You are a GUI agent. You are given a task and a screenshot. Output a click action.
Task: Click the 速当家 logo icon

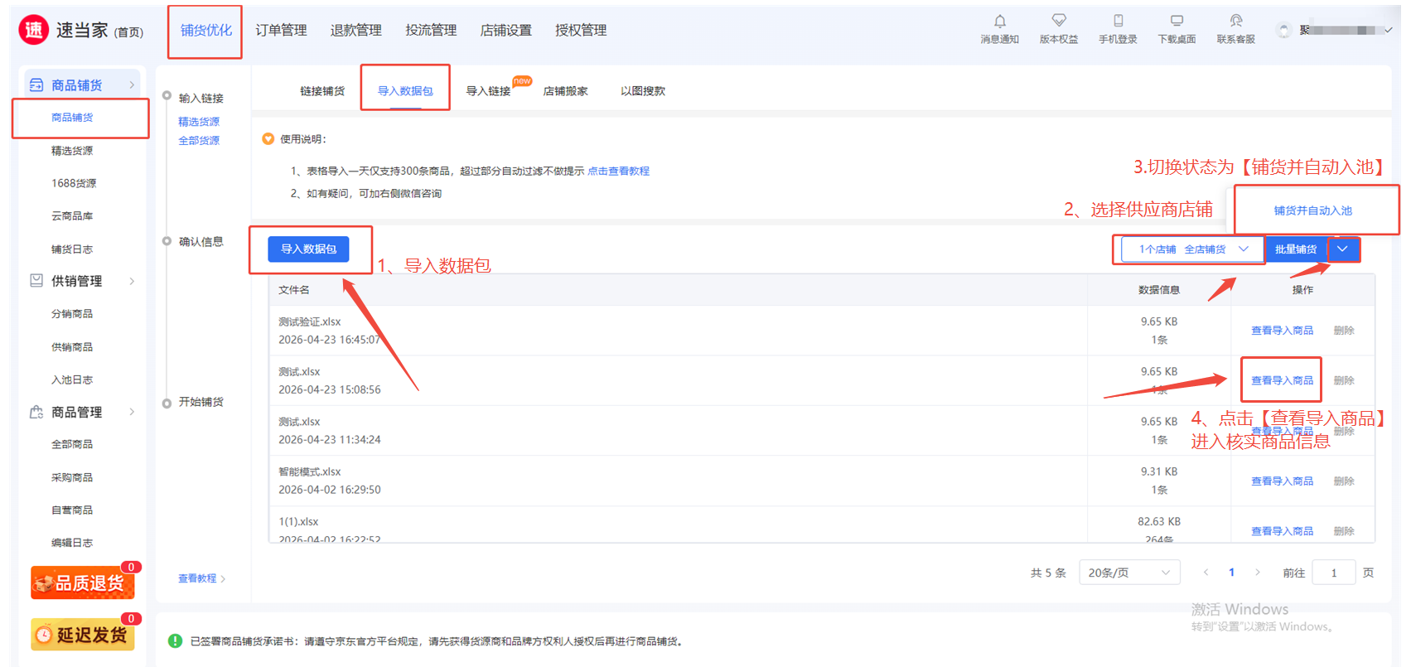click(34, 31)
